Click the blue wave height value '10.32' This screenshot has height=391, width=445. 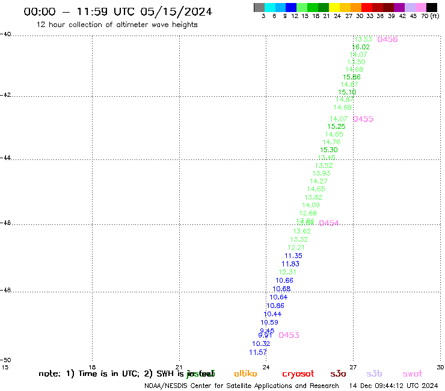coord(261,343)
